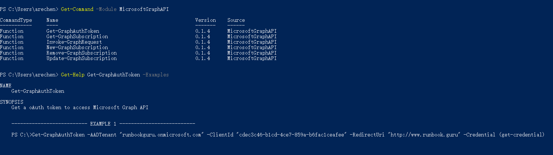This screenshot has height=155, width=553.
Task: Click the http://www.runbook.guru redirect URI
Action: pos(424,135)
